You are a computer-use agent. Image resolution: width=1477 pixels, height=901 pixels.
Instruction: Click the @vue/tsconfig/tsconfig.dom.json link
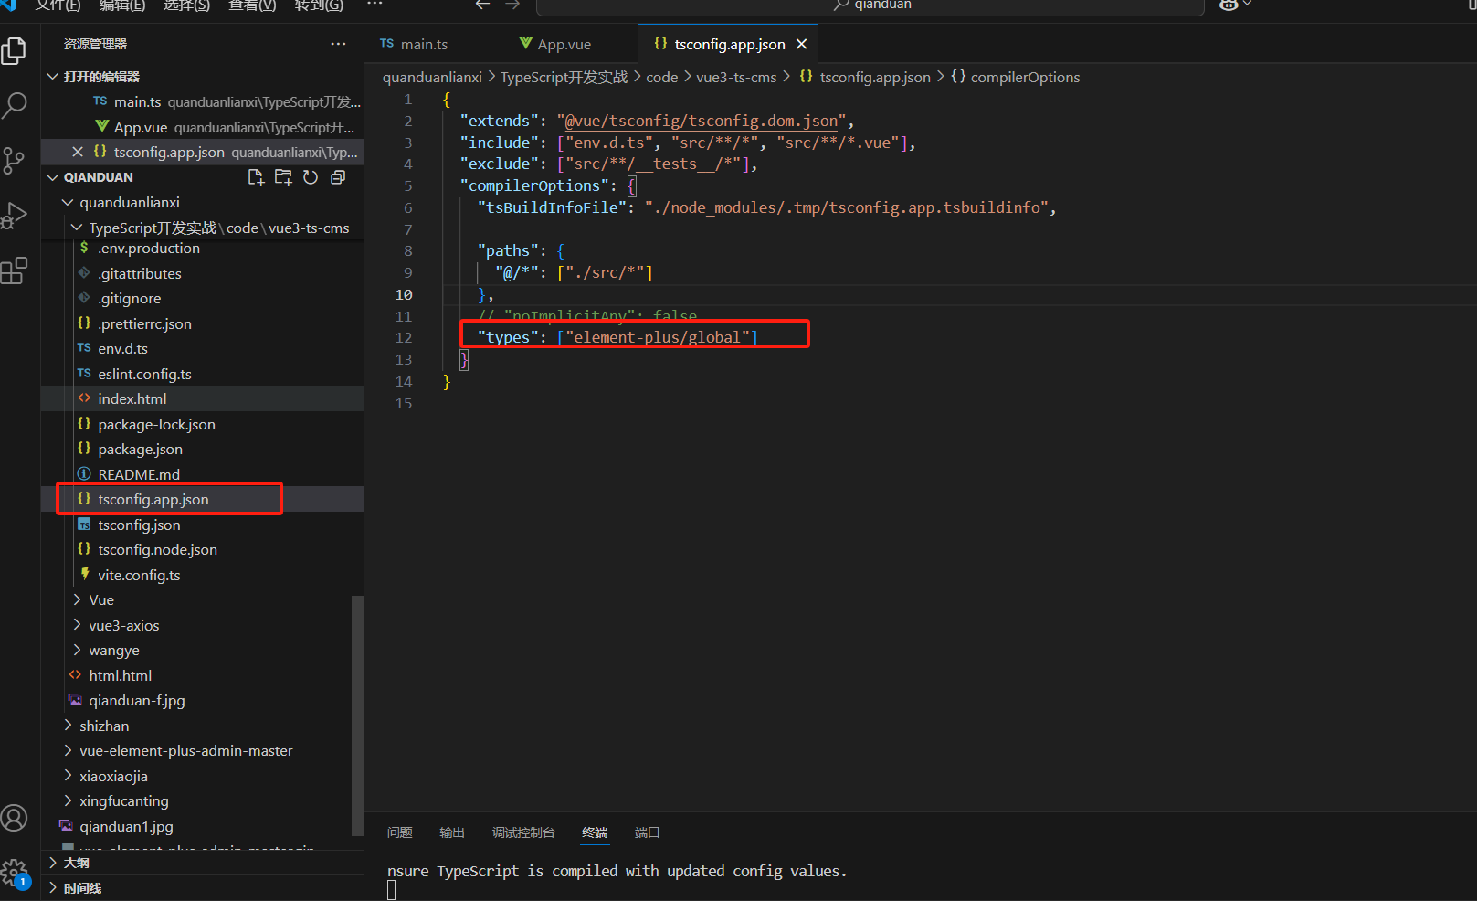coord(702,121)
